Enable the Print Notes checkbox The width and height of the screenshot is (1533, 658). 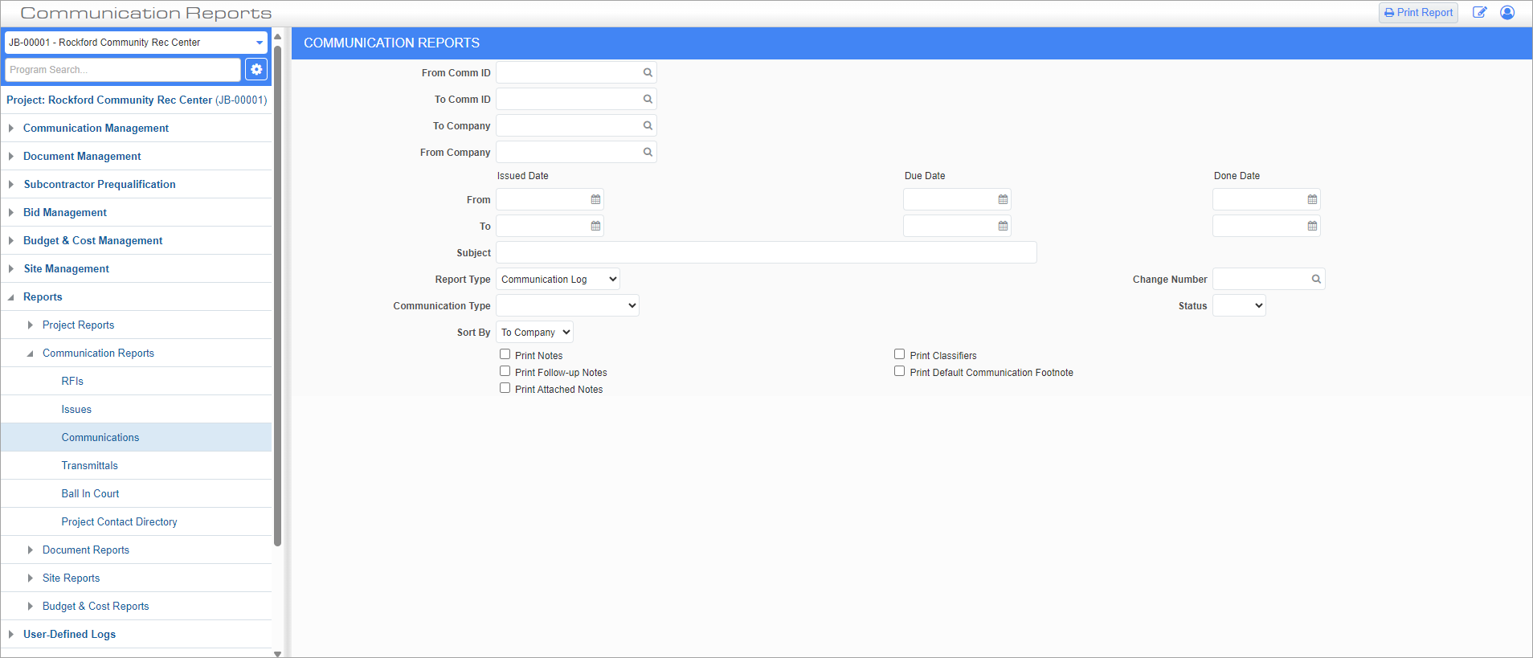click(x=505, y=354)
